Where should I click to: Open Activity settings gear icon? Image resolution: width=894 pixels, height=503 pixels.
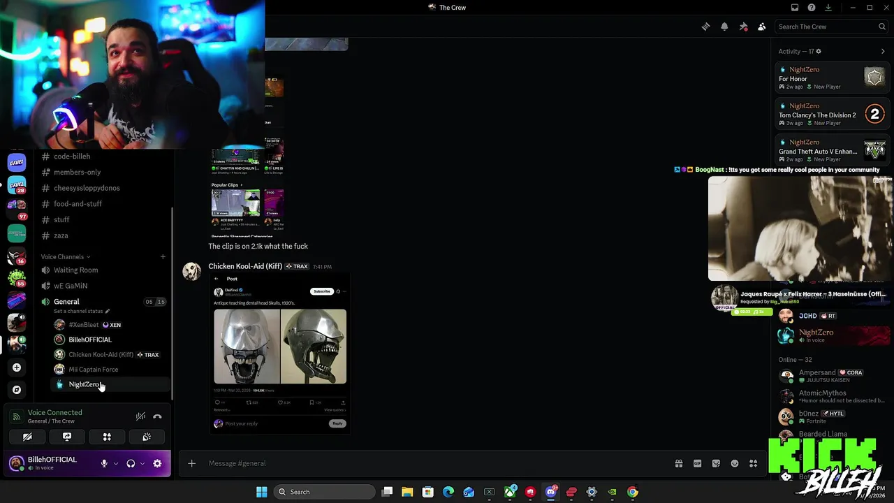click(x=819, y=51)
